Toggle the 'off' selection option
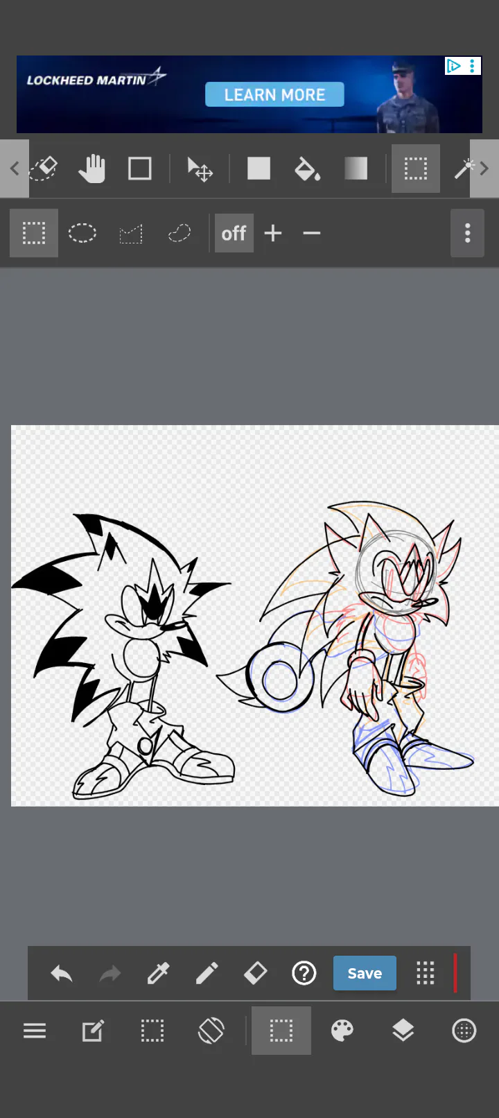Screen dimensions: 499x1118 point(234,233)
